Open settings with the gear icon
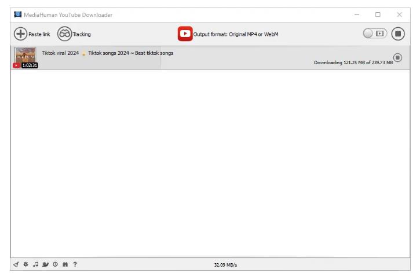Screen dimensions: 420x280 coord(25,265)
